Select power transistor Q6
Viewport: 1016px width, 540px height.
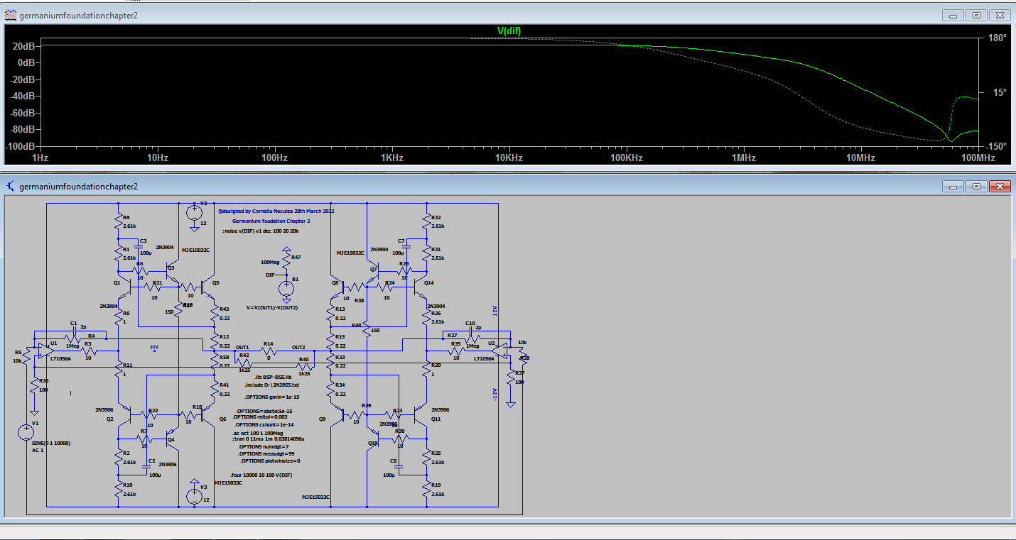pos(208,414)
